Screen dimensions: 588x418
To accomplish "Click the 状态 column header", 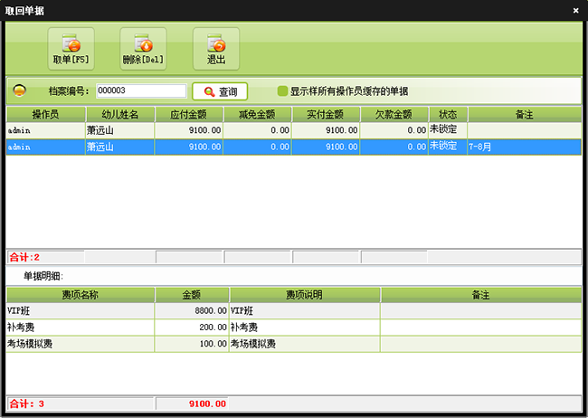I will (x=448, y=115).
